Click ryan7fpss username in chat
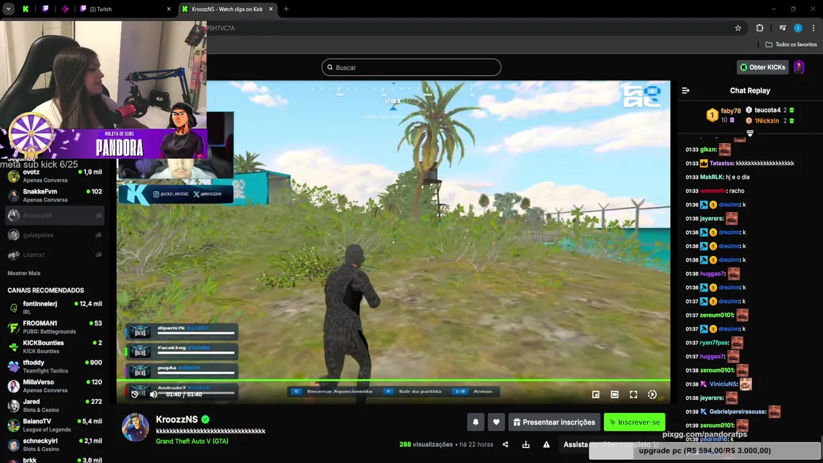The image size is (823, 463). click(x=714, y=343)
